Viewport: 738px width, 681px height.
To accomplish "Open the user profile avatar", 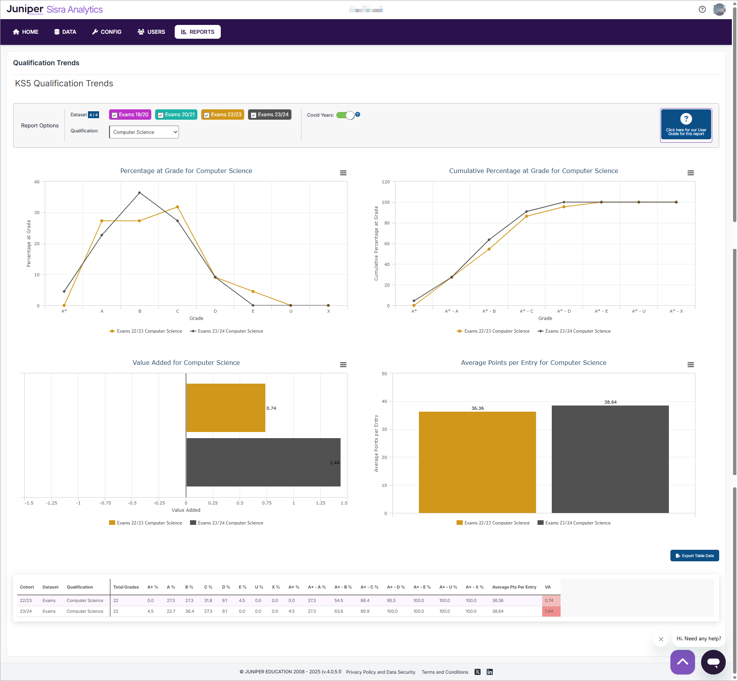I will click(719, 9).
